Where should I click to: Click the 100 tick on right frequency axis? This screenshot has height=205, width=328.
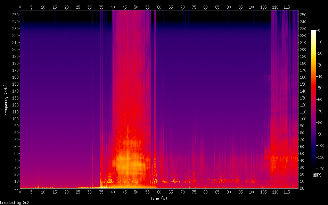[303, 119]
